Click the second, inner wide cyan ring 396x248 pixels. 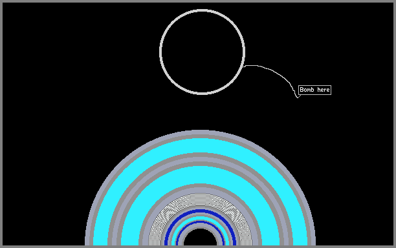point(201,174)
